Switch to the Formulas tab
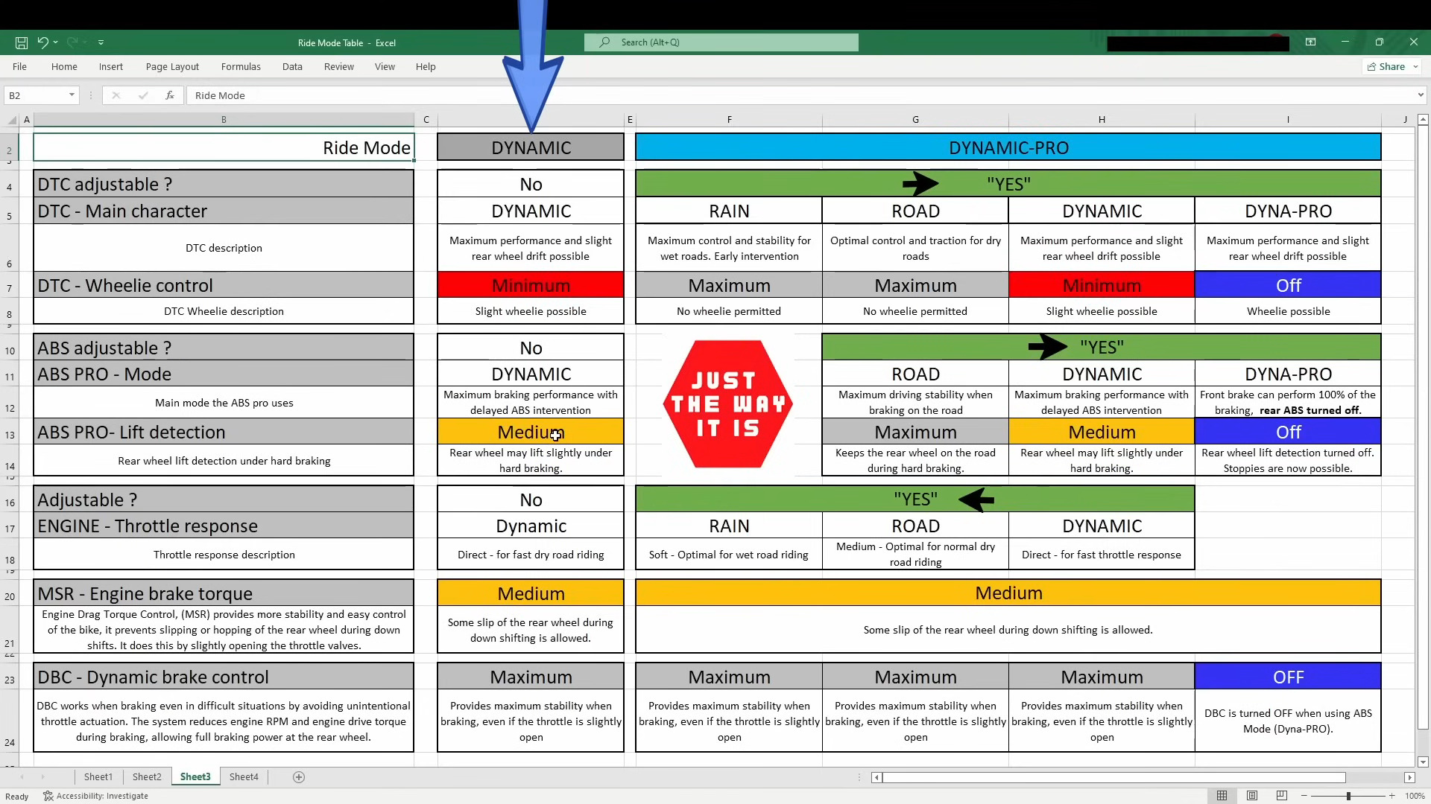1431x804 pixels. pos(241,66)
